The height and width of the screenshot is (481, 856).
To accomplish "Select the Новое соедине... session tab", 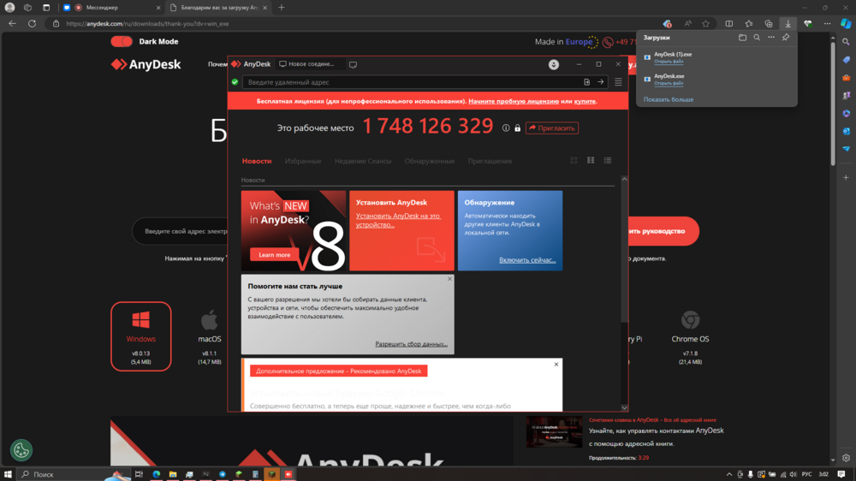I will point(310,64).
